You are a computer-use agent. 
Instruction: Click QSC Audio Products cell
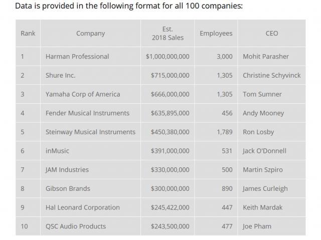click(x=76, y=226)
